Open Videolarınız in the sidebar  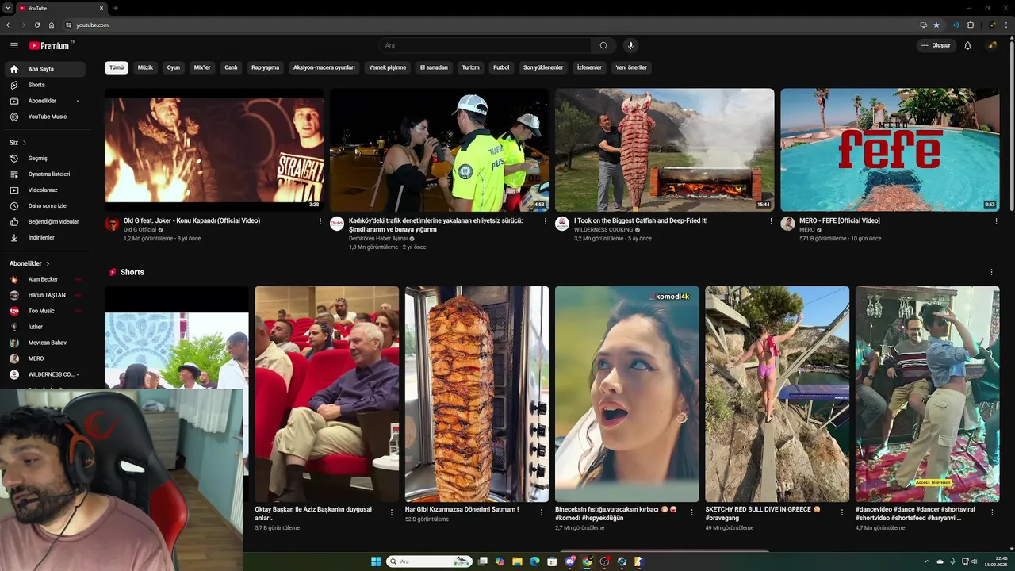point(46,190)
